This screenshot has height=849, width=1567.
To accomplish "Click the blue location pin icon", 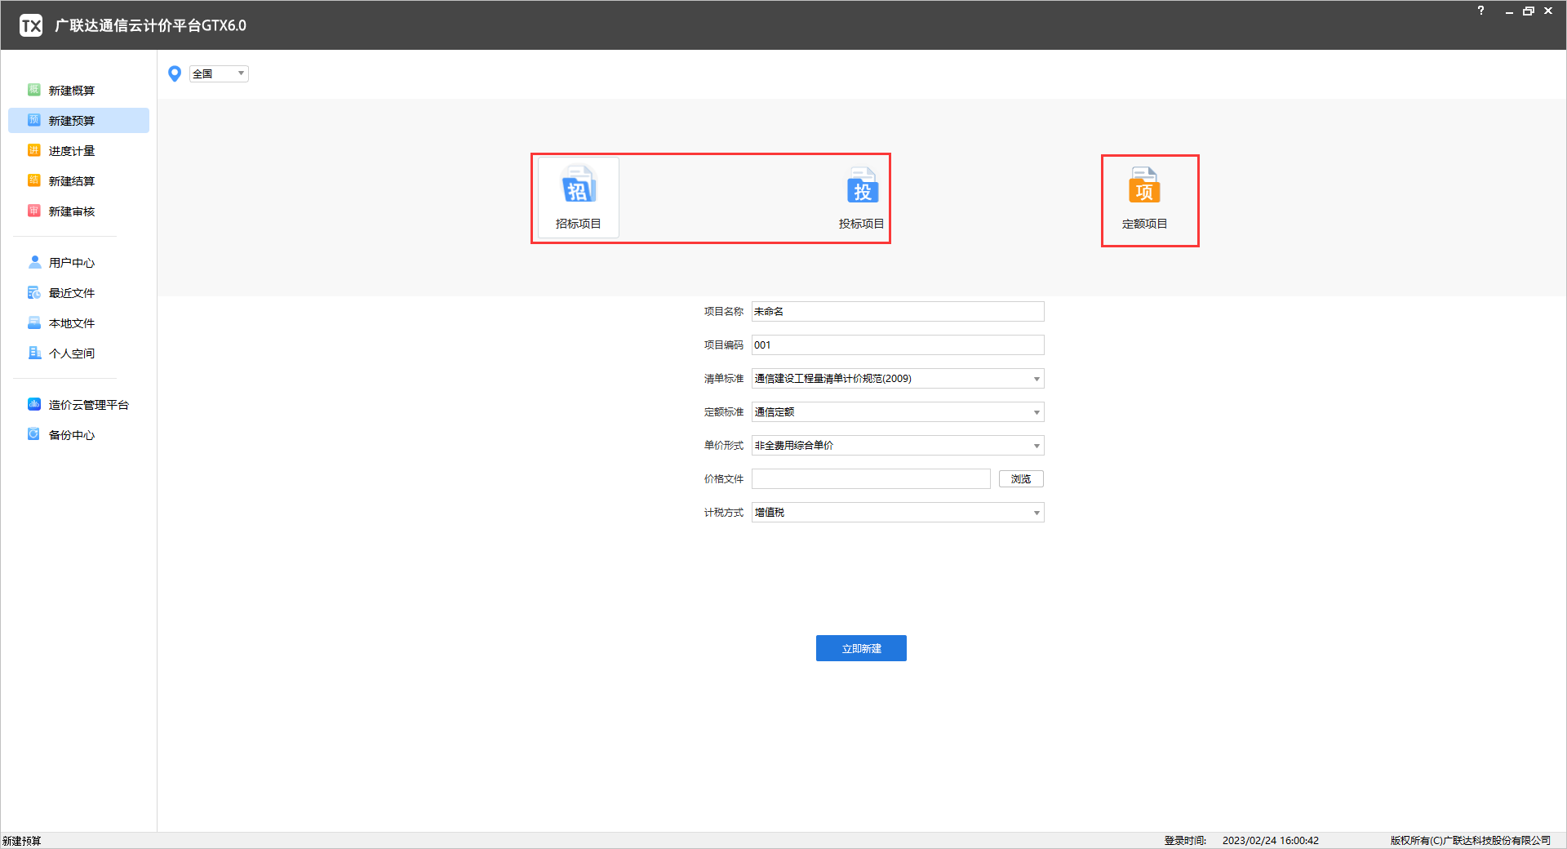I will coord(174,74).
